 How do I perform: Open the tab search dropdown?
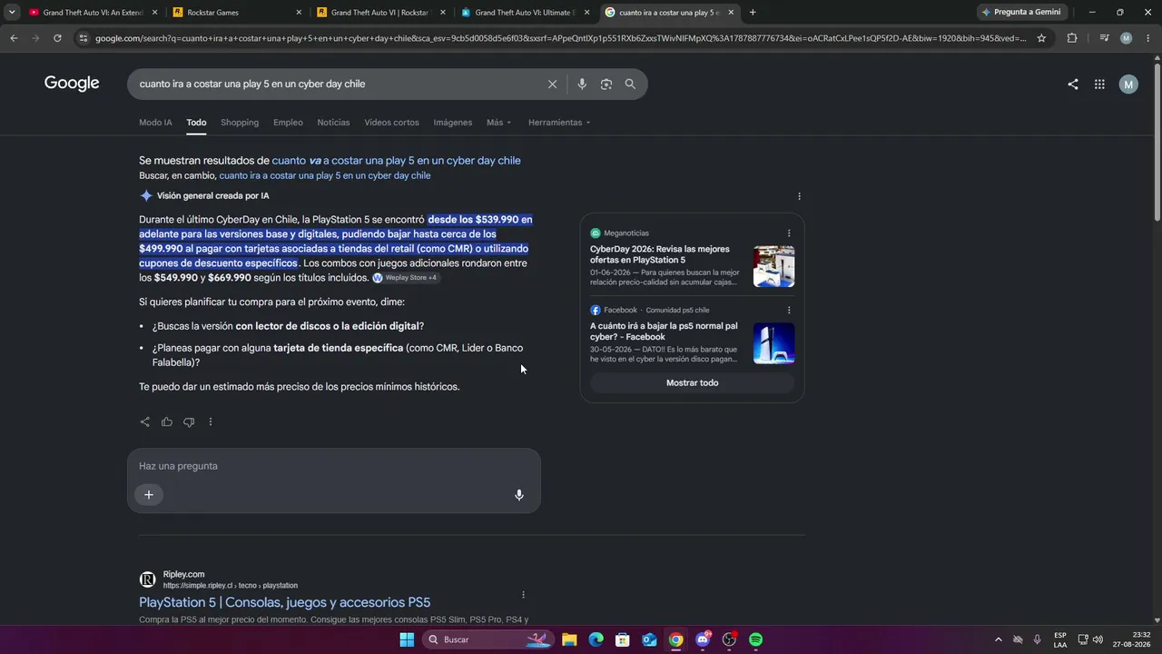tap(12, 13)
